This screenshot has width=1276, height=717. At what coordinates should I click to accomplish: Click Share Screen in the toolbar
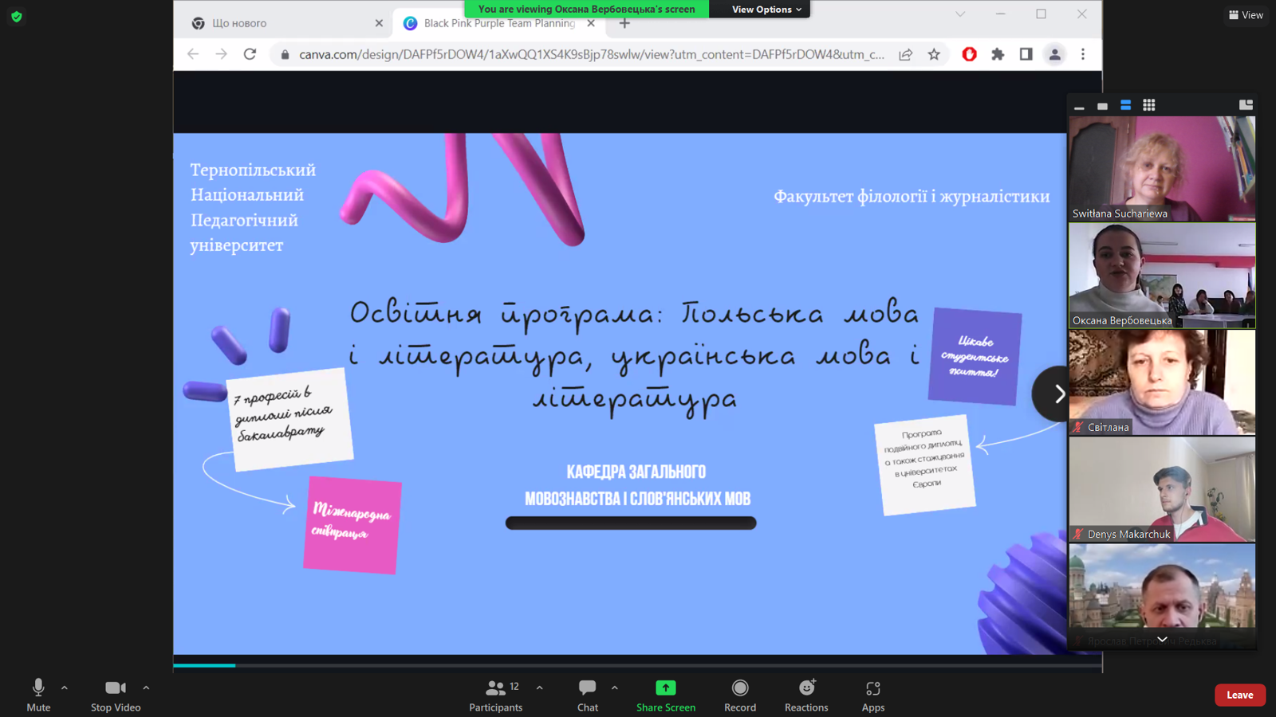665,693
